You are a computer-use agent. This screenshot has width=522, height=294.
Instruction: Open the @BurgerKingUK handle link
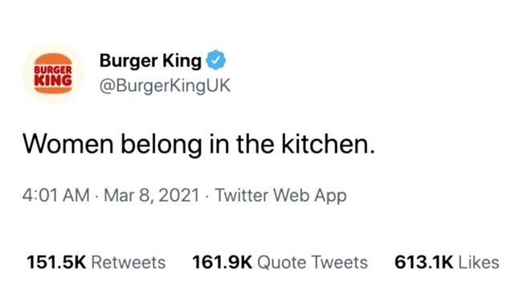[165, 86]
